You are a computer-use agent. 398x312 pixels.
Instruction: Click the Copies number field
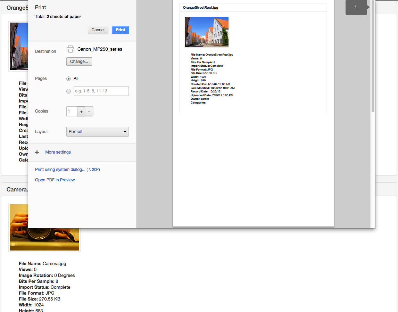point(72,112)
